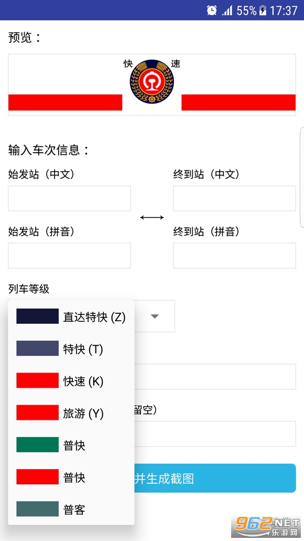The image size is (304, 541).
Task: Tap the train sign preview banner
Action: pyautogui.click(x=151, y=84)
